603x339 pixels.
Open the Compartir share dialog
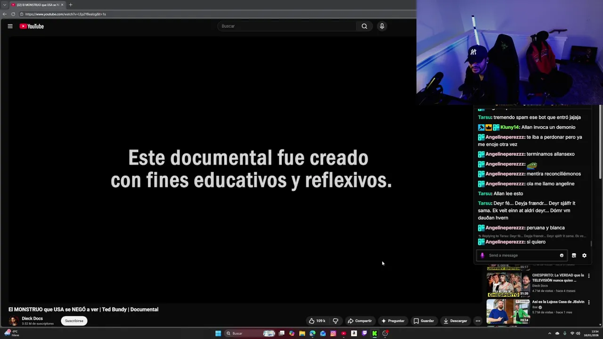[x=359, y=321]
